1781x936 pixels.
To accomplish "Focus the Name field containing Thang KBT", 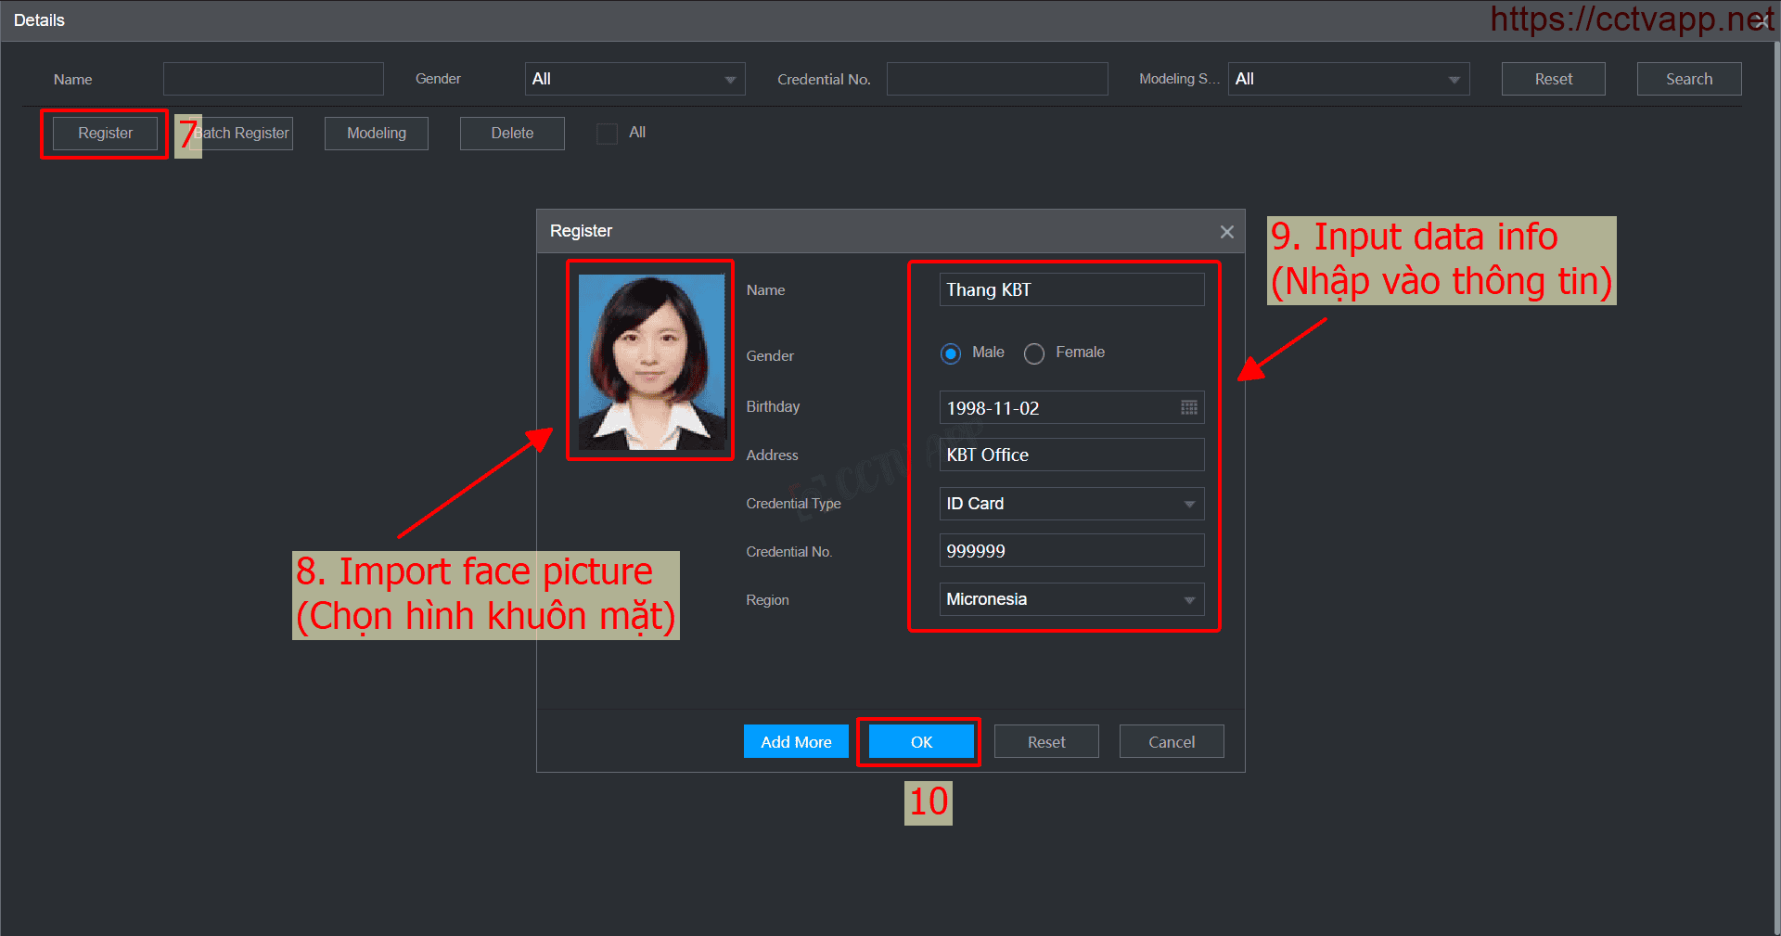I will tap(1071, 290).
